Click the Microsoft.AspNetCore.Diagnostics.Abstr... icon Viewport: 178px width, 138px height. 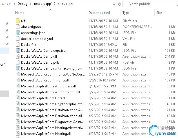[x=18, y=122]
